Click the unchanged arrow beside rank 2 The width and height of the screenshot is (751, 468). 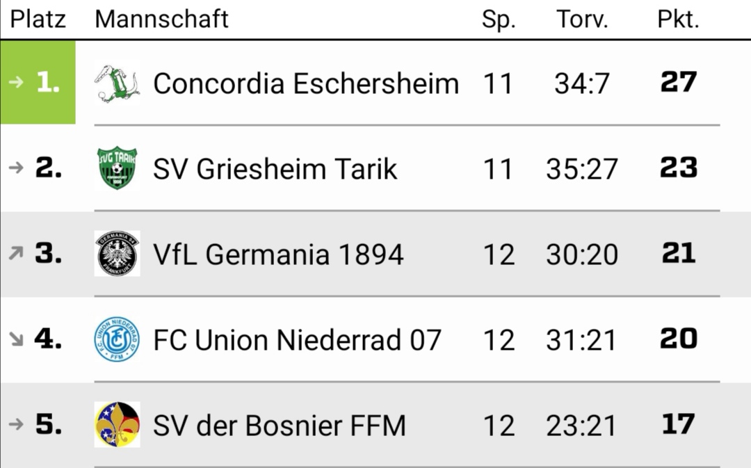16,168
